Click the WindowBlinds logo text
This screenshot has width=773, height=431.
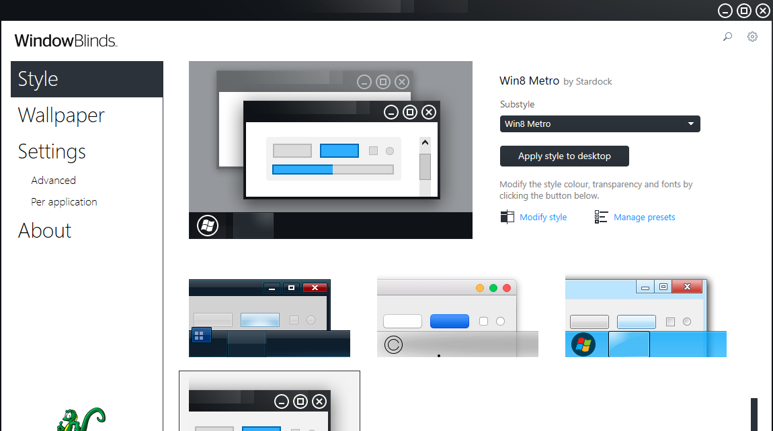66,40
